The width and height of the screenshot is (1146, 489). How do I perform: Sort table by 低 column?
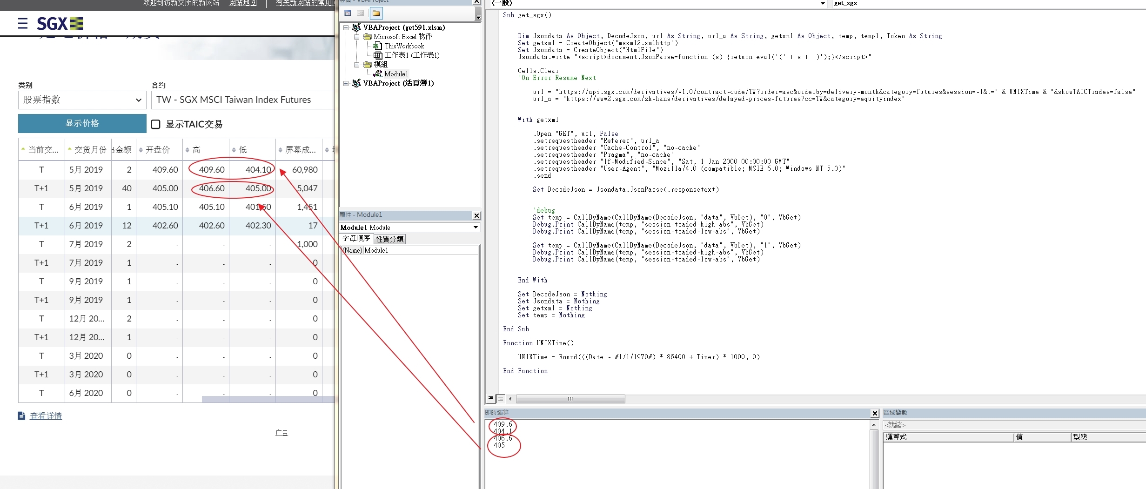click(x=252, y=150)
